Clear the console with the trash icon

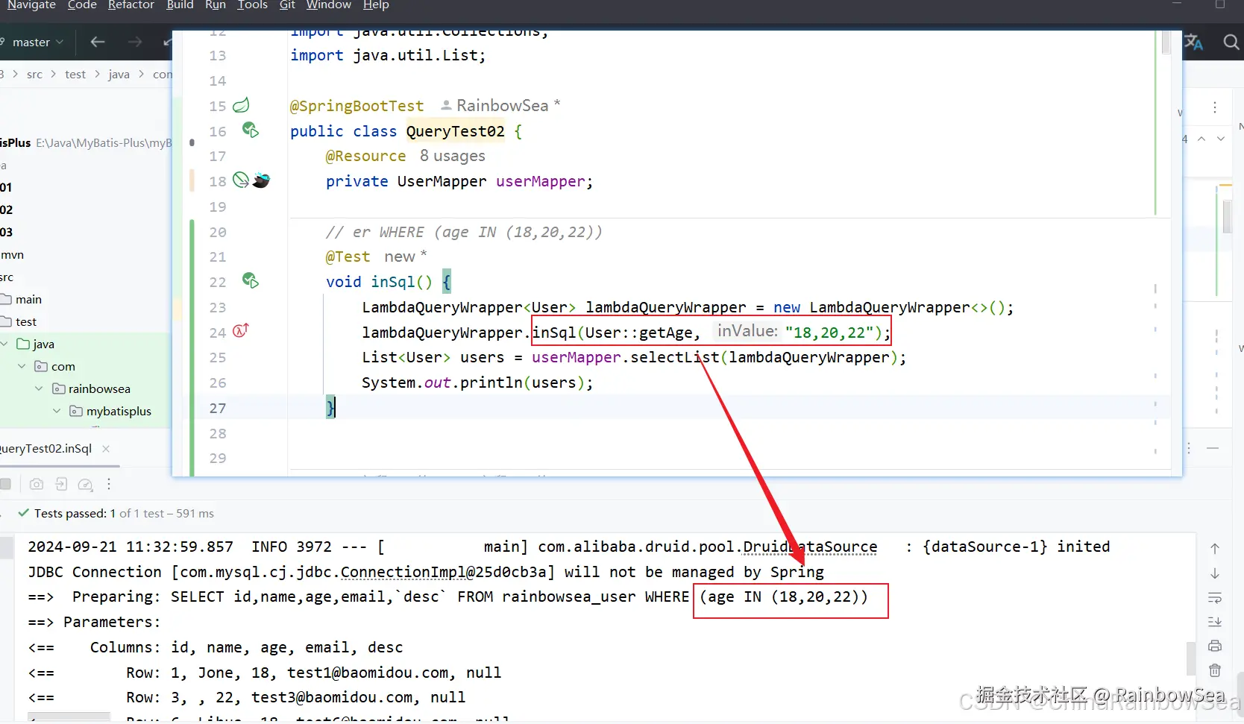pos(1215,670)
